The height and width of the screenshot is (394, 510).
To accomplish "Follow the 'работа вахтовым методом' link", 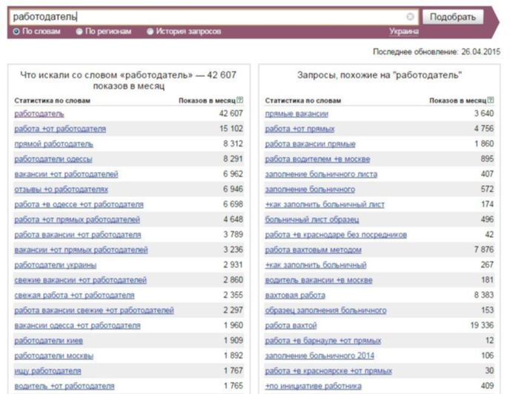I will click(314, 250).
